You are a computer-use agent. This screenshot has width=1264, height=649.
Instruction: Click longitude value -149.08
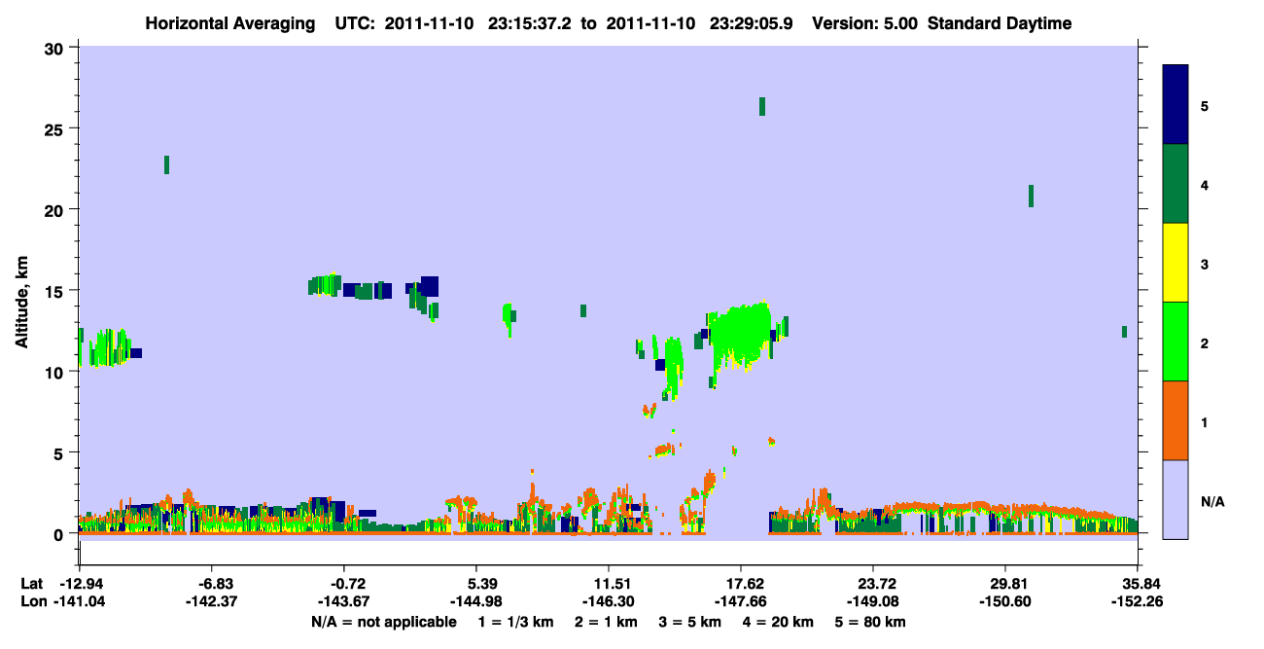874,601
